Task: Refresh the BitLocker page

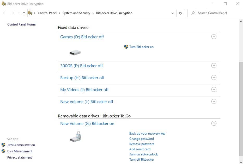Action: click(180, 13)
